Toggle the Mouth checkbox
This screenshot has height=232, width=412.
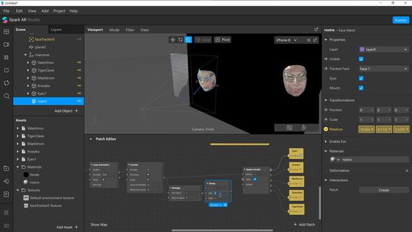[361, 88]
